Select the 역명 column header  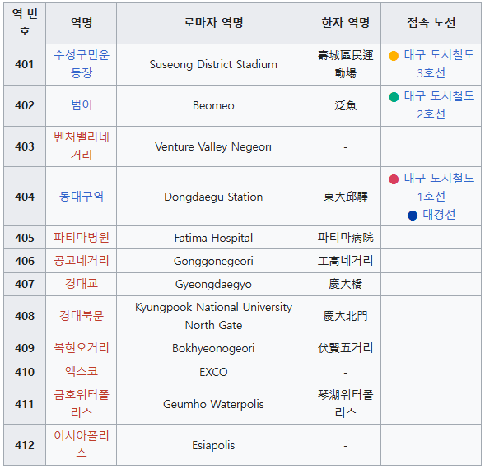(x=82, y=23)
